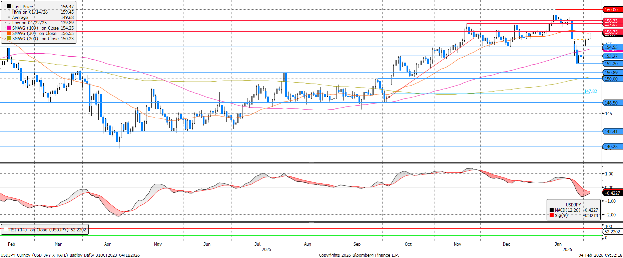Select the orange SMAVG (30) swatch
Screen dimensions: 623x258
(9, 33)
